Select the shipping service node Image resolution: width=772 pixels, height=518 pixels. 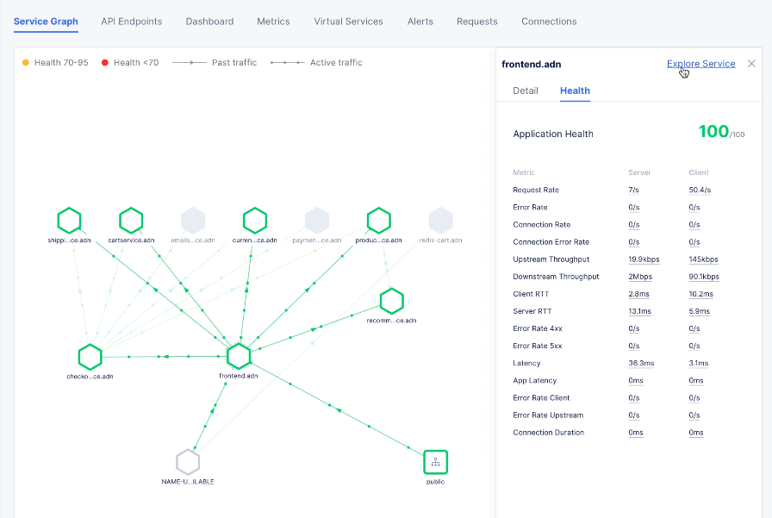click(x=70, y=219)
